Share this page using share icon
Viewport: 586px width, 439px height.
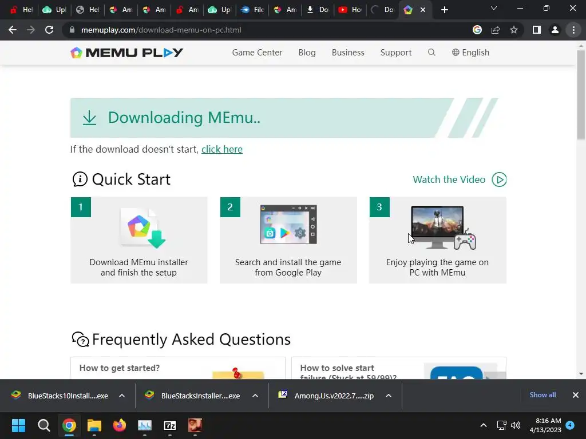pos(496,30)
